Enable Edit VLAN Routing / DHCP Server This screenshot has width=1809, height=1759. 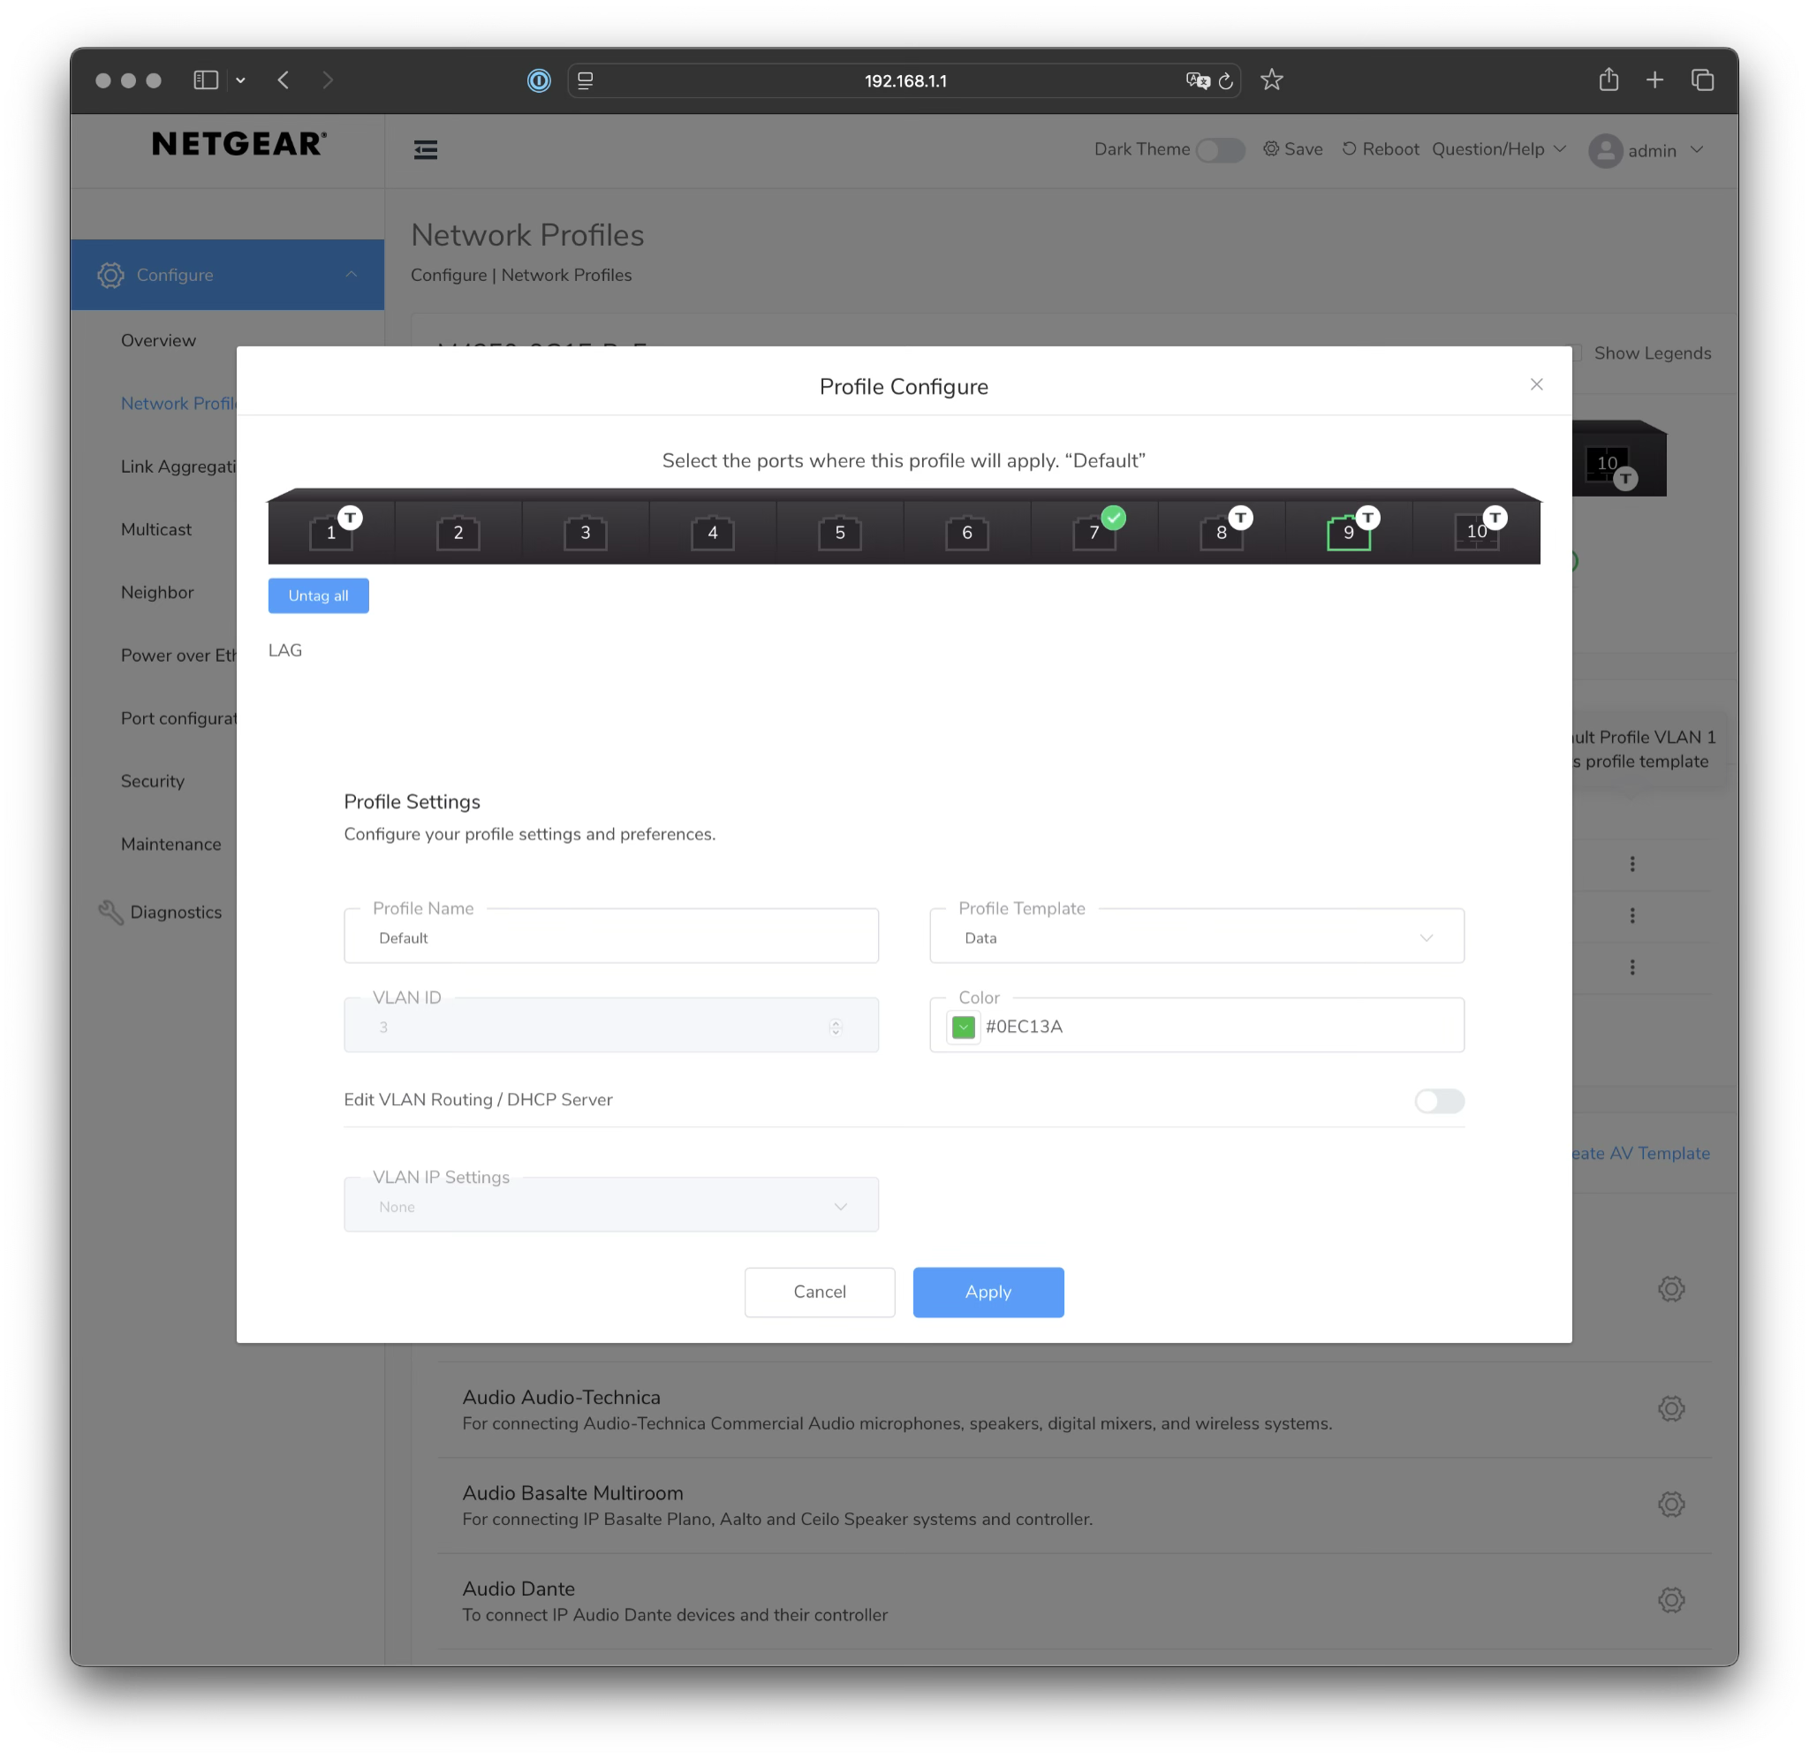click(x=1438, y=1101)
